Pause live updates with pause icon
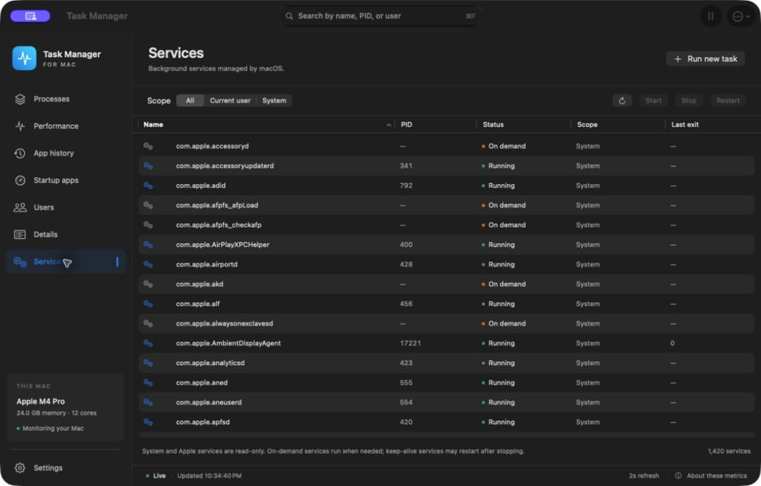 [x=711, y=16]
